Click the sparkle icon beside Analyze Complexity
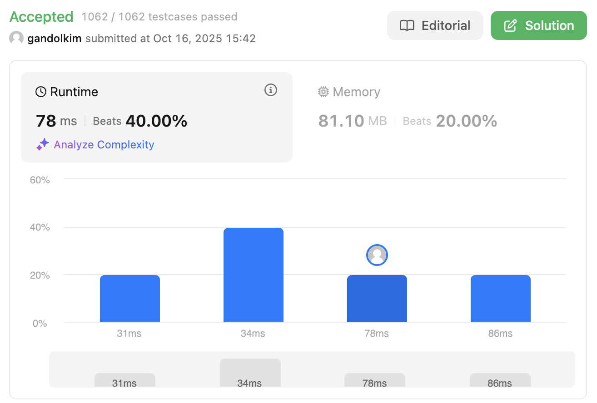The width and height of the screenshot is (597, 403). [x=42, y=145]
